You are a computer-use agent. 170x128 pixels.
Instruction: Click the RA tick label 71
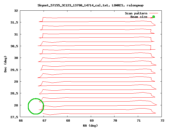139,121
